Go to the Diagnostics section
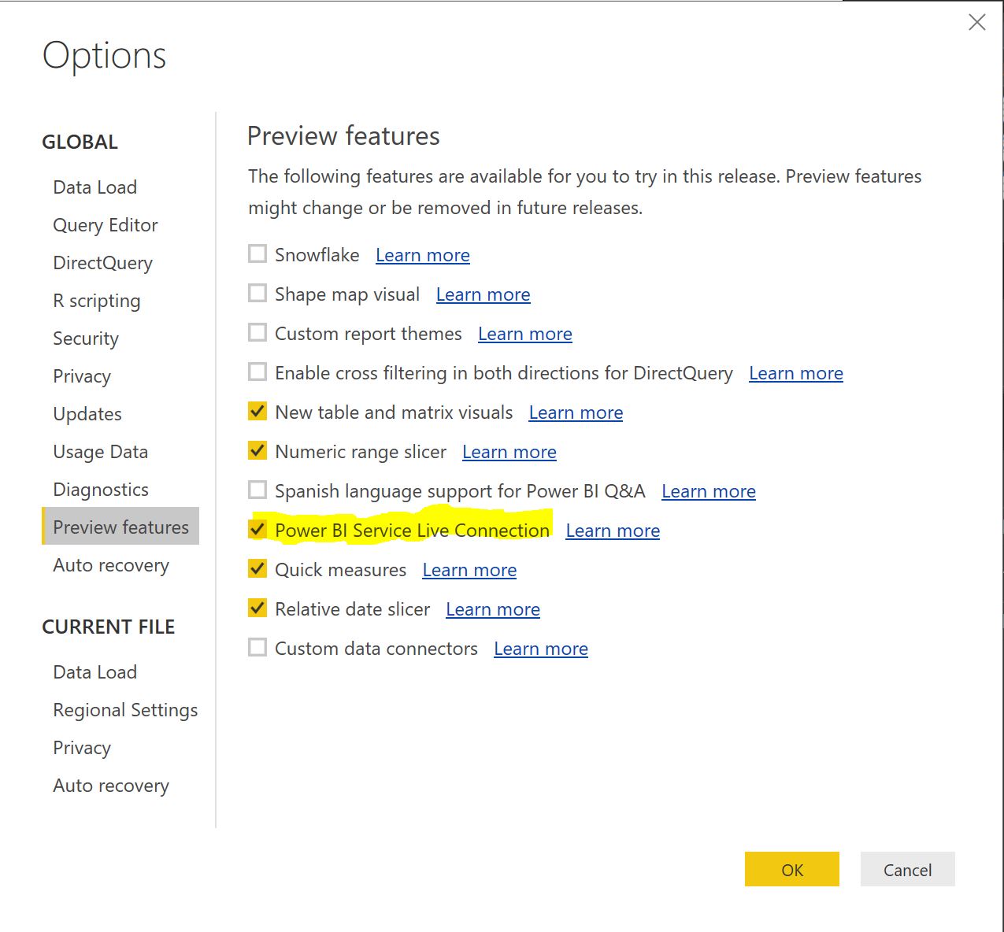The height and width of the screenshot is (932, 1004). pyautogui.click(x=100, y=489)
